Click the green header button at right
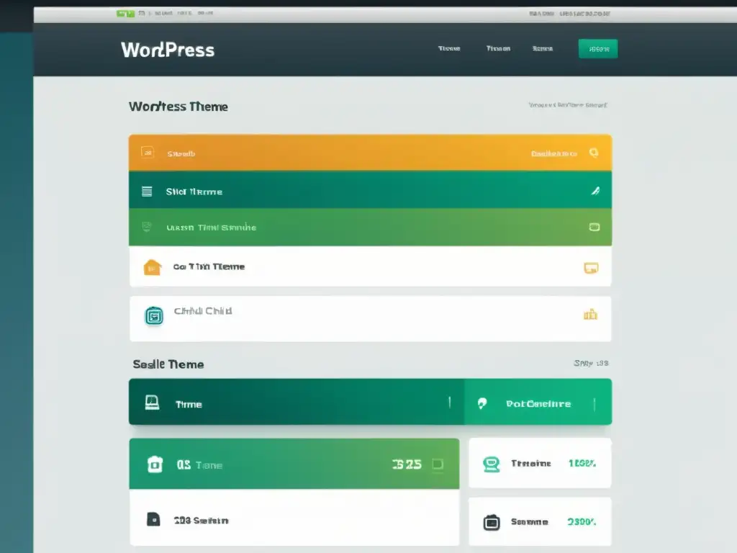This screenshot has height=553, width=737. point(598,49)
